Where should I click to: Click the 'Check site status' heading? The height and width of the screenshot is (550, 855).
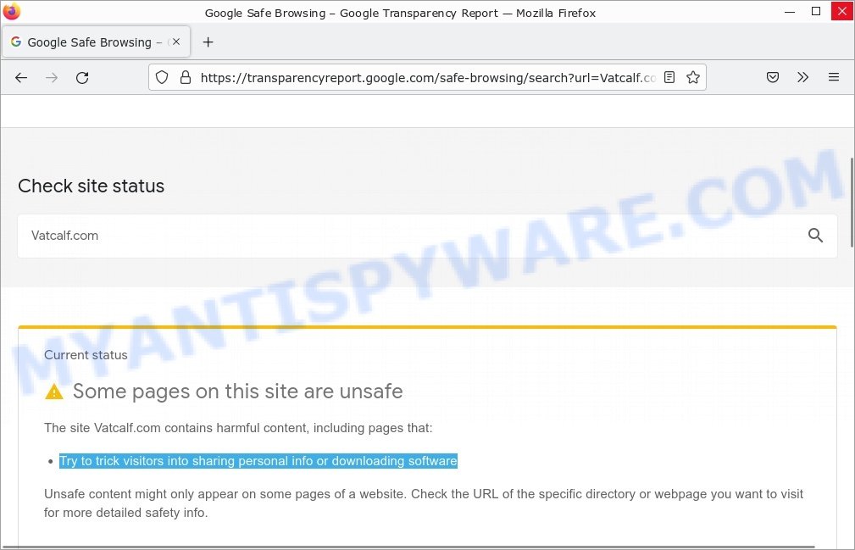[x=91, y=186]
